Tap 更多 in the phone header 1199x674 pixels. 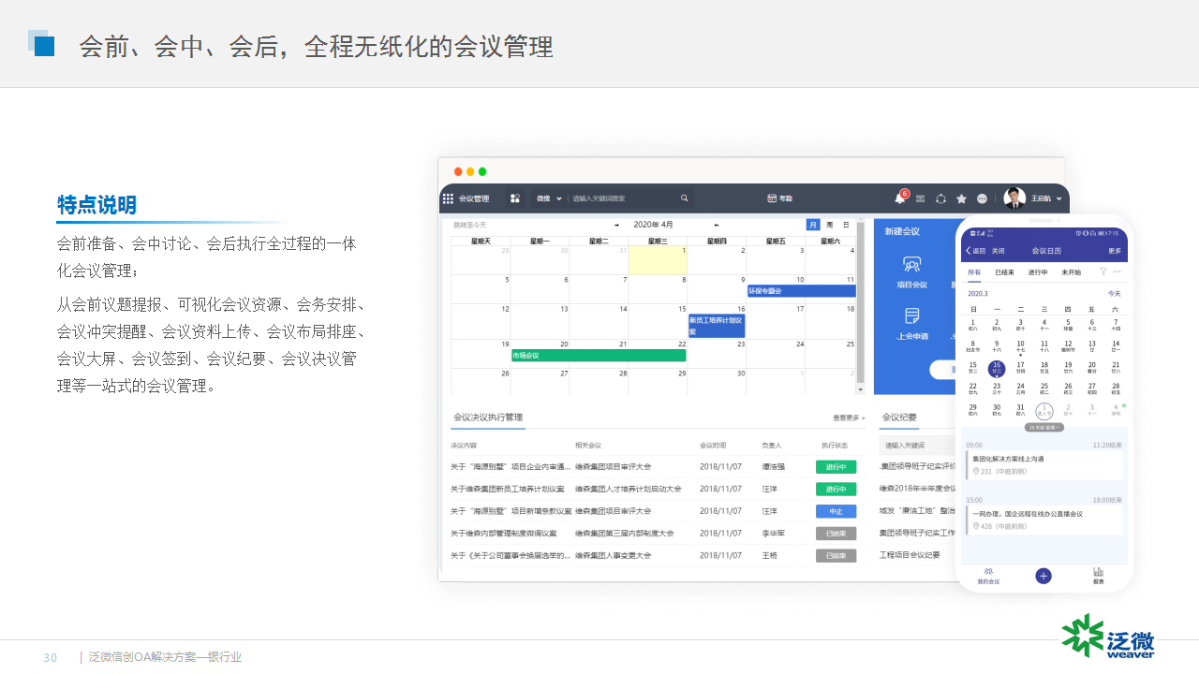(1115, 251)
